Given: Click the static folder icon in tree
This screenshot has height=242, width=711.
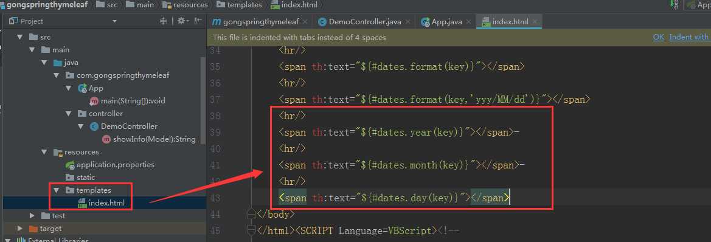Looking at the screenshot, I should (70, 177).
